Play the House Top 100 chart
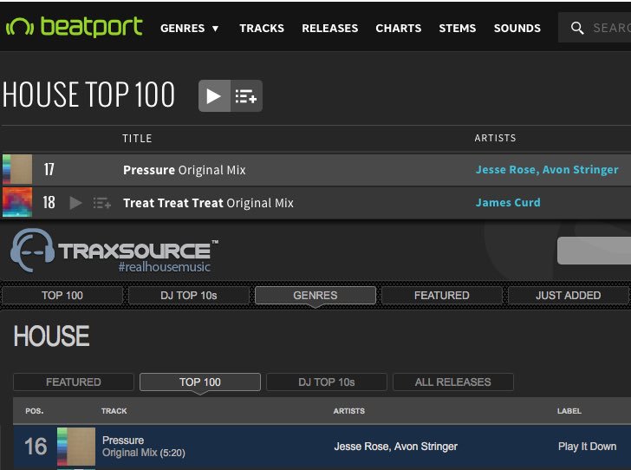This screenshot has height=470, width=631. coord(214,96)
